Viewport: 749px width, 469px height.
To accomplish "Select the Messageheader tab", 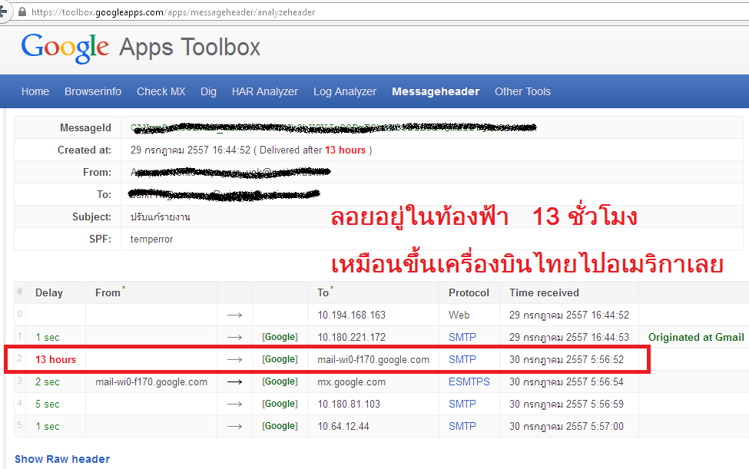I will point(436,91).
